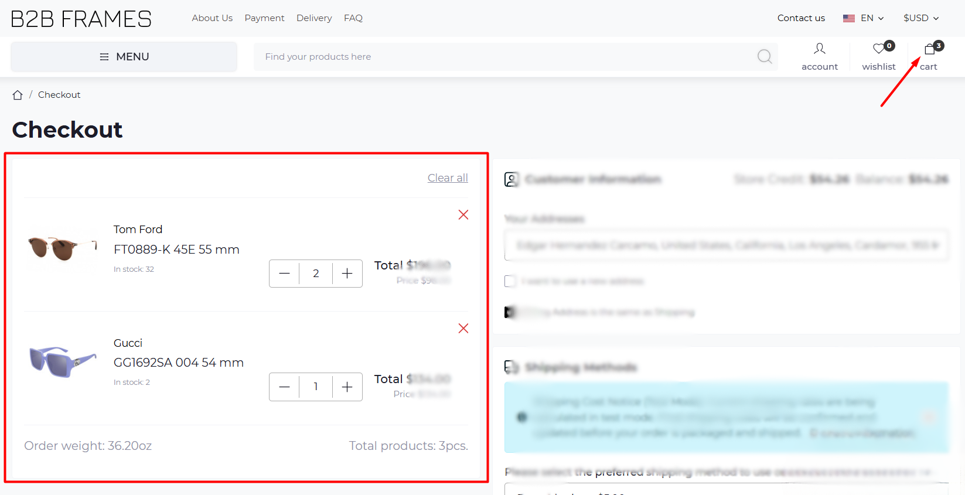Open the account profile icon
Viewport: 965px width, 495px height.
[820, 49]
